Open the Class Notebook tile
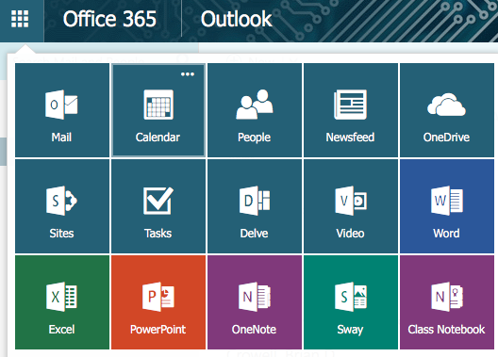Image resolution: width=498 pixels, height=357 pixels. click(447, 302)
